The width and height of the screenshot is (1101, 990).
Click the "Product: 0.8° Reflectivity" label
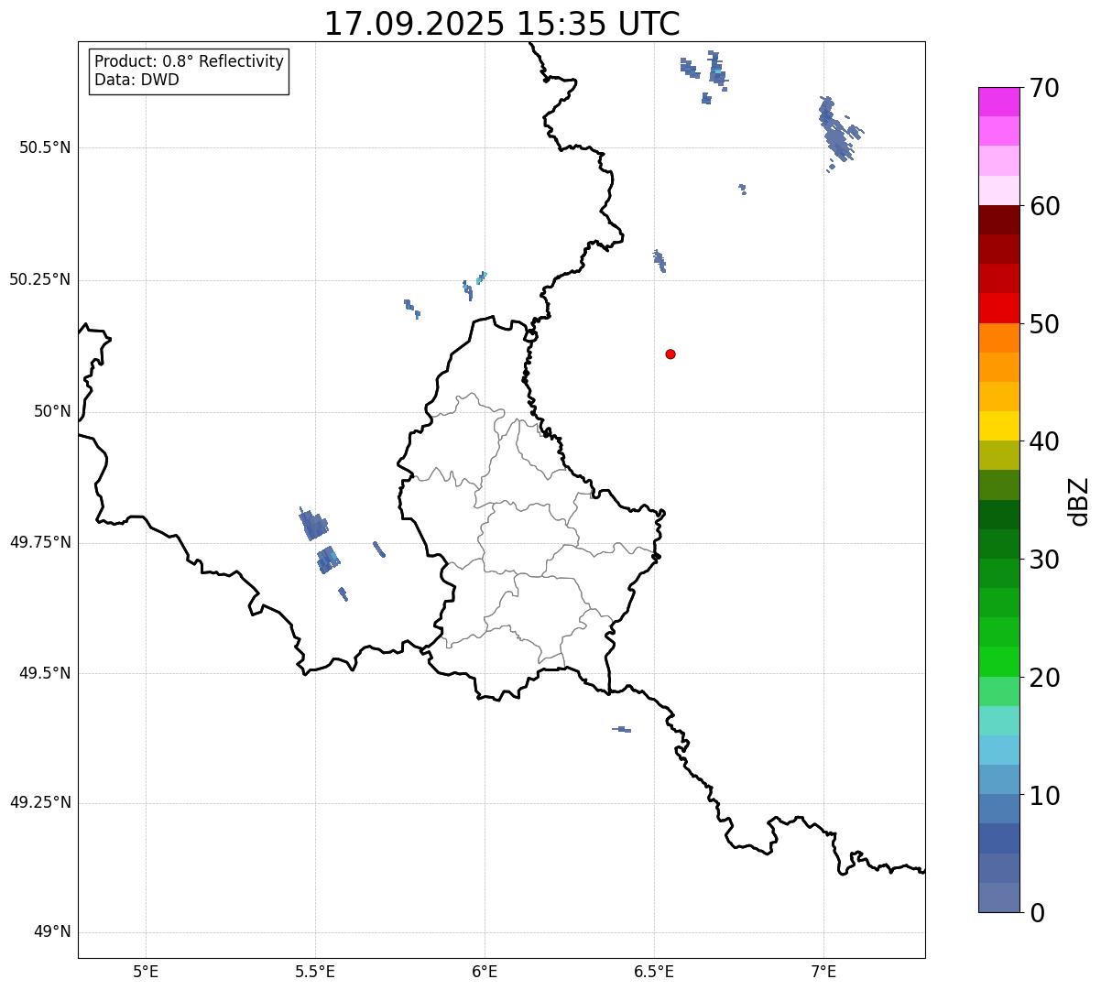point(190,61)
